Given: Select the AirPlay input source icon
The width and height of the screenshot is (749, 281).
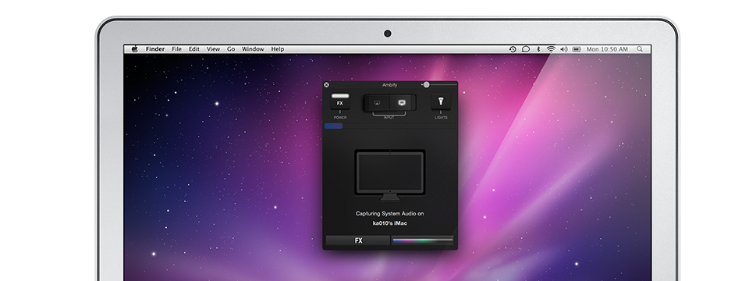Looking at the screenshot, I should click(x=377, y=102).
